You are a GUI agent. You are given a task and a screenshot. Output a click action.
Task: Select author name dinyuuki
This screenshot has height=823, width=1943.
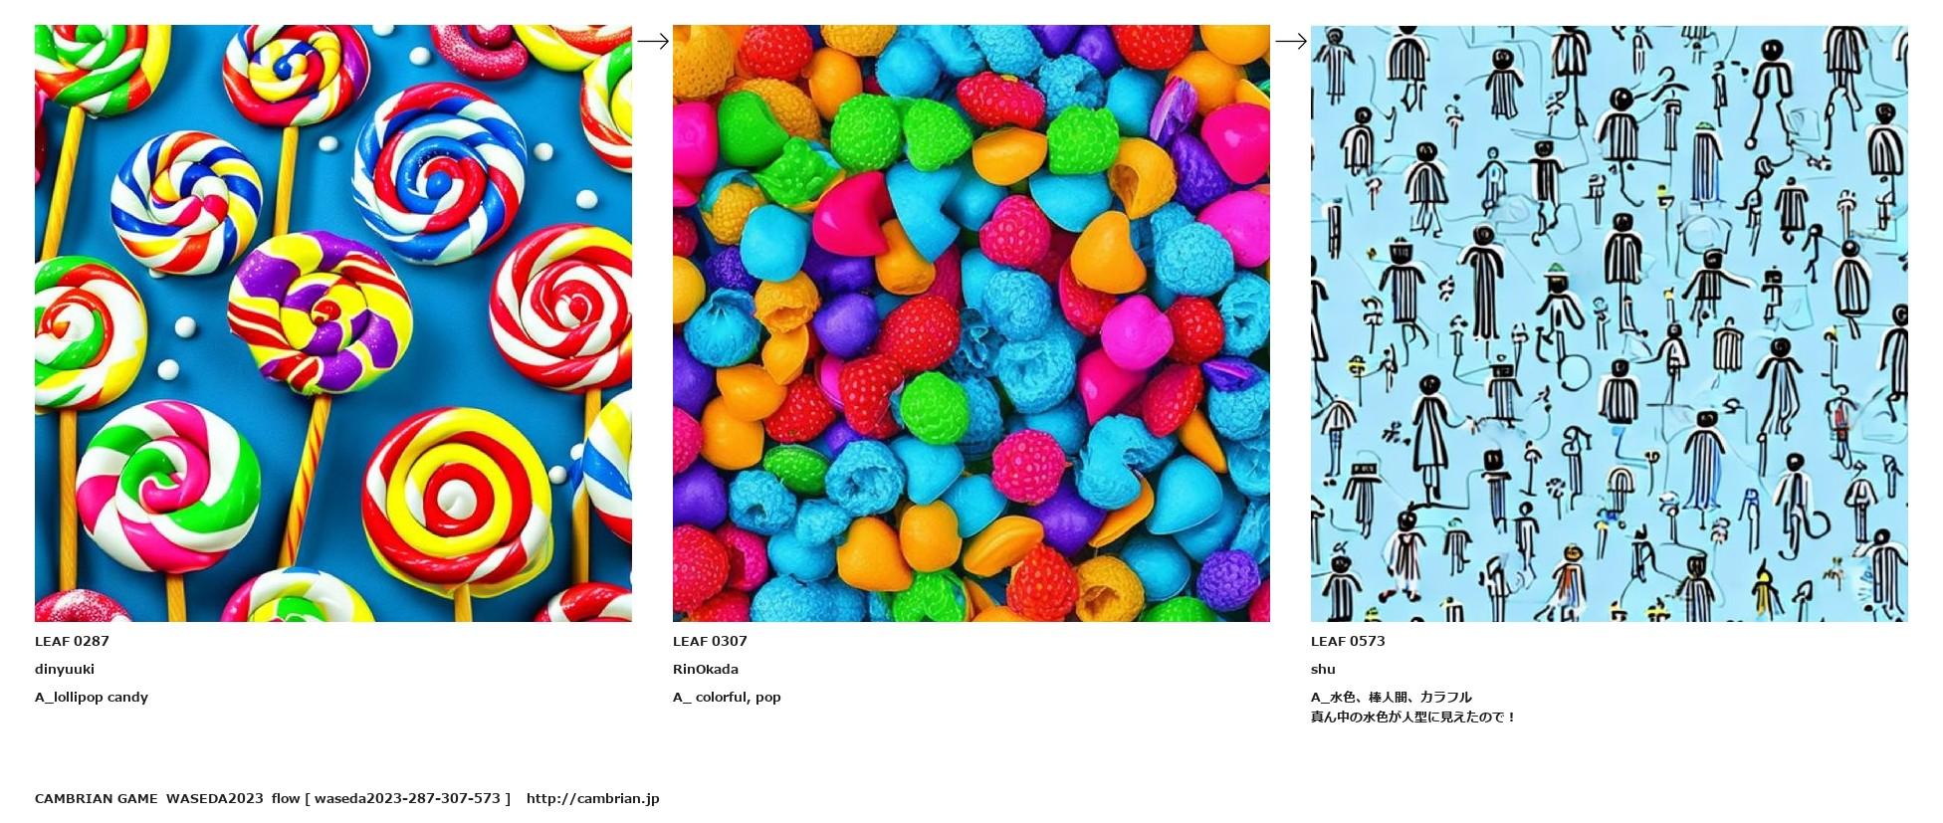click(x=65, y=669)
